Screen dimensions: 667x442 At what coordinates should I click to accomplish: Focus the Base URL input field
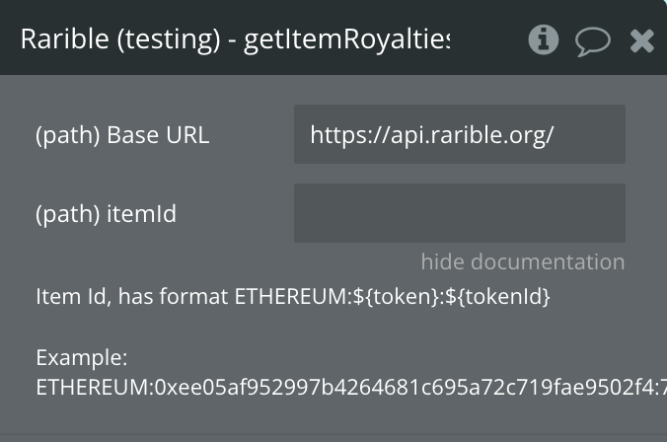click(460, 134)
